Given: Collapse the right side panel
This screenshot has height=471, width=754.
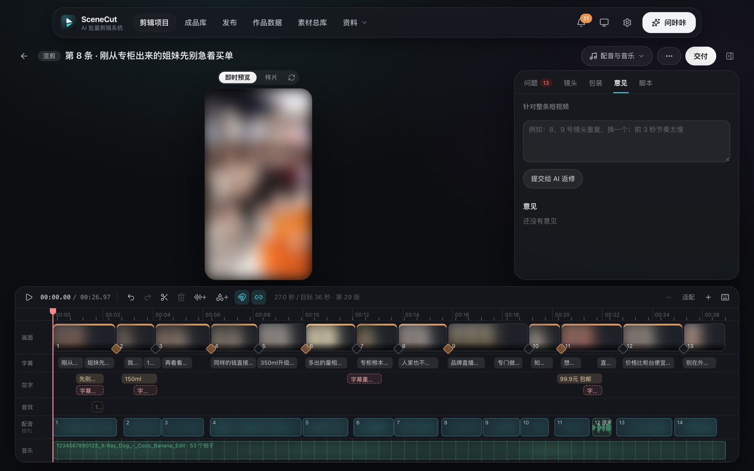Looking at the screenshot, I should pyautogui.click(x=730, y=56).
